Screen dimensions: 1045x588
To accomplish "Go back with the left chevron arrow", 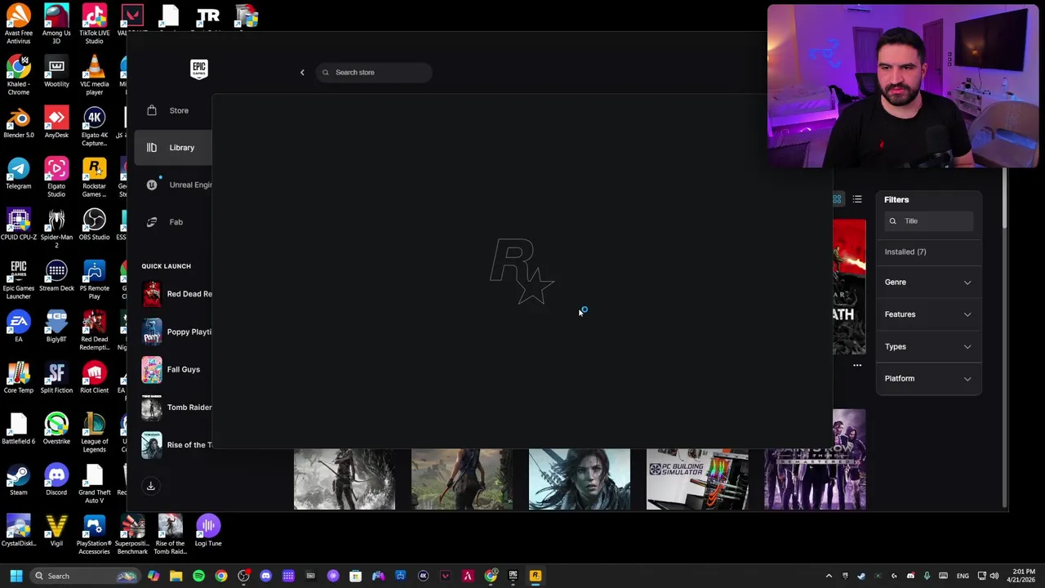I will pos(302,73).
